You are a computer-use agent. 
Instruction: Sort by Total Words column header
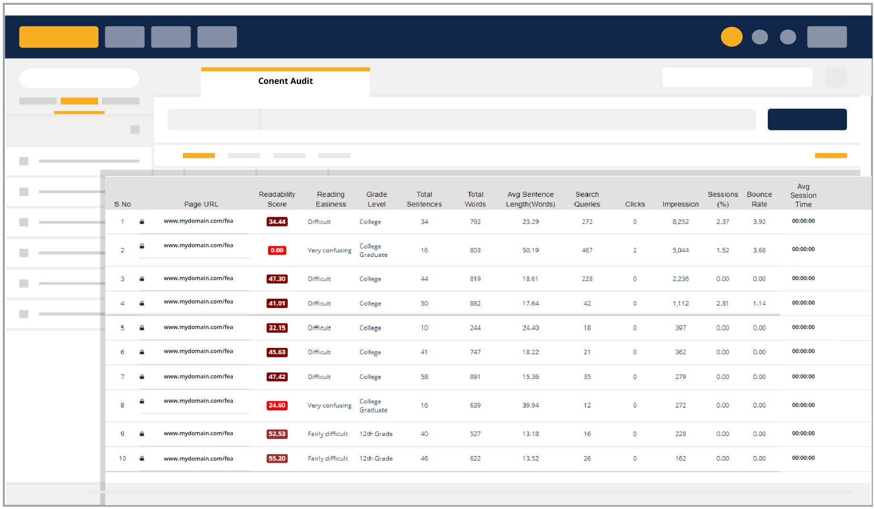475,199
